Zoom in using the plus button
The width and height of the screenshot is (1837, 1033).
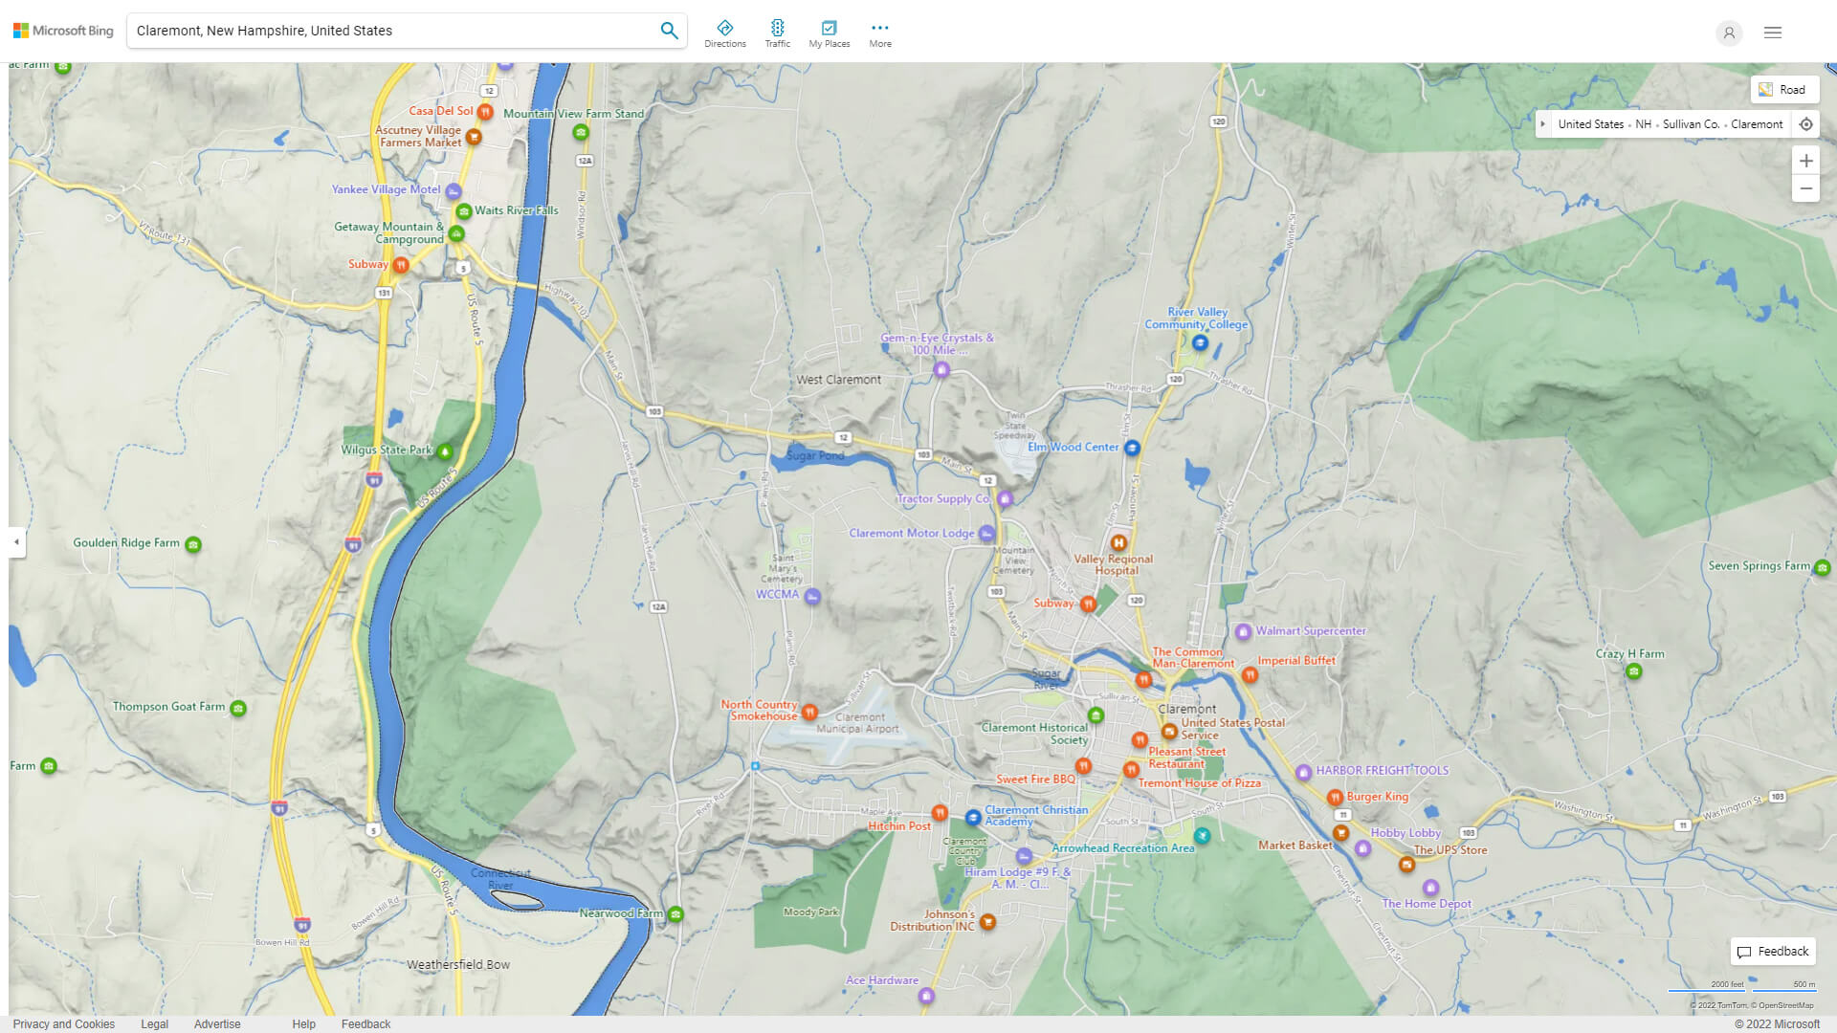pyautogui.click(x=1806, y=161)
